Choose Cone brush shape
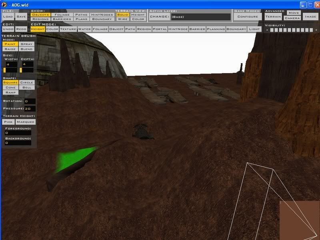The image size is (320, 240). 10,87
